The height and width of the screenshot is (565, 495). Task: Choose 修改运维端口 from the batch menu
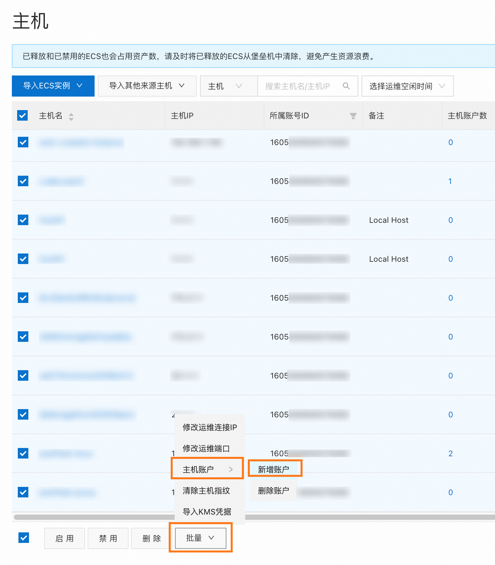coord(210,448)
